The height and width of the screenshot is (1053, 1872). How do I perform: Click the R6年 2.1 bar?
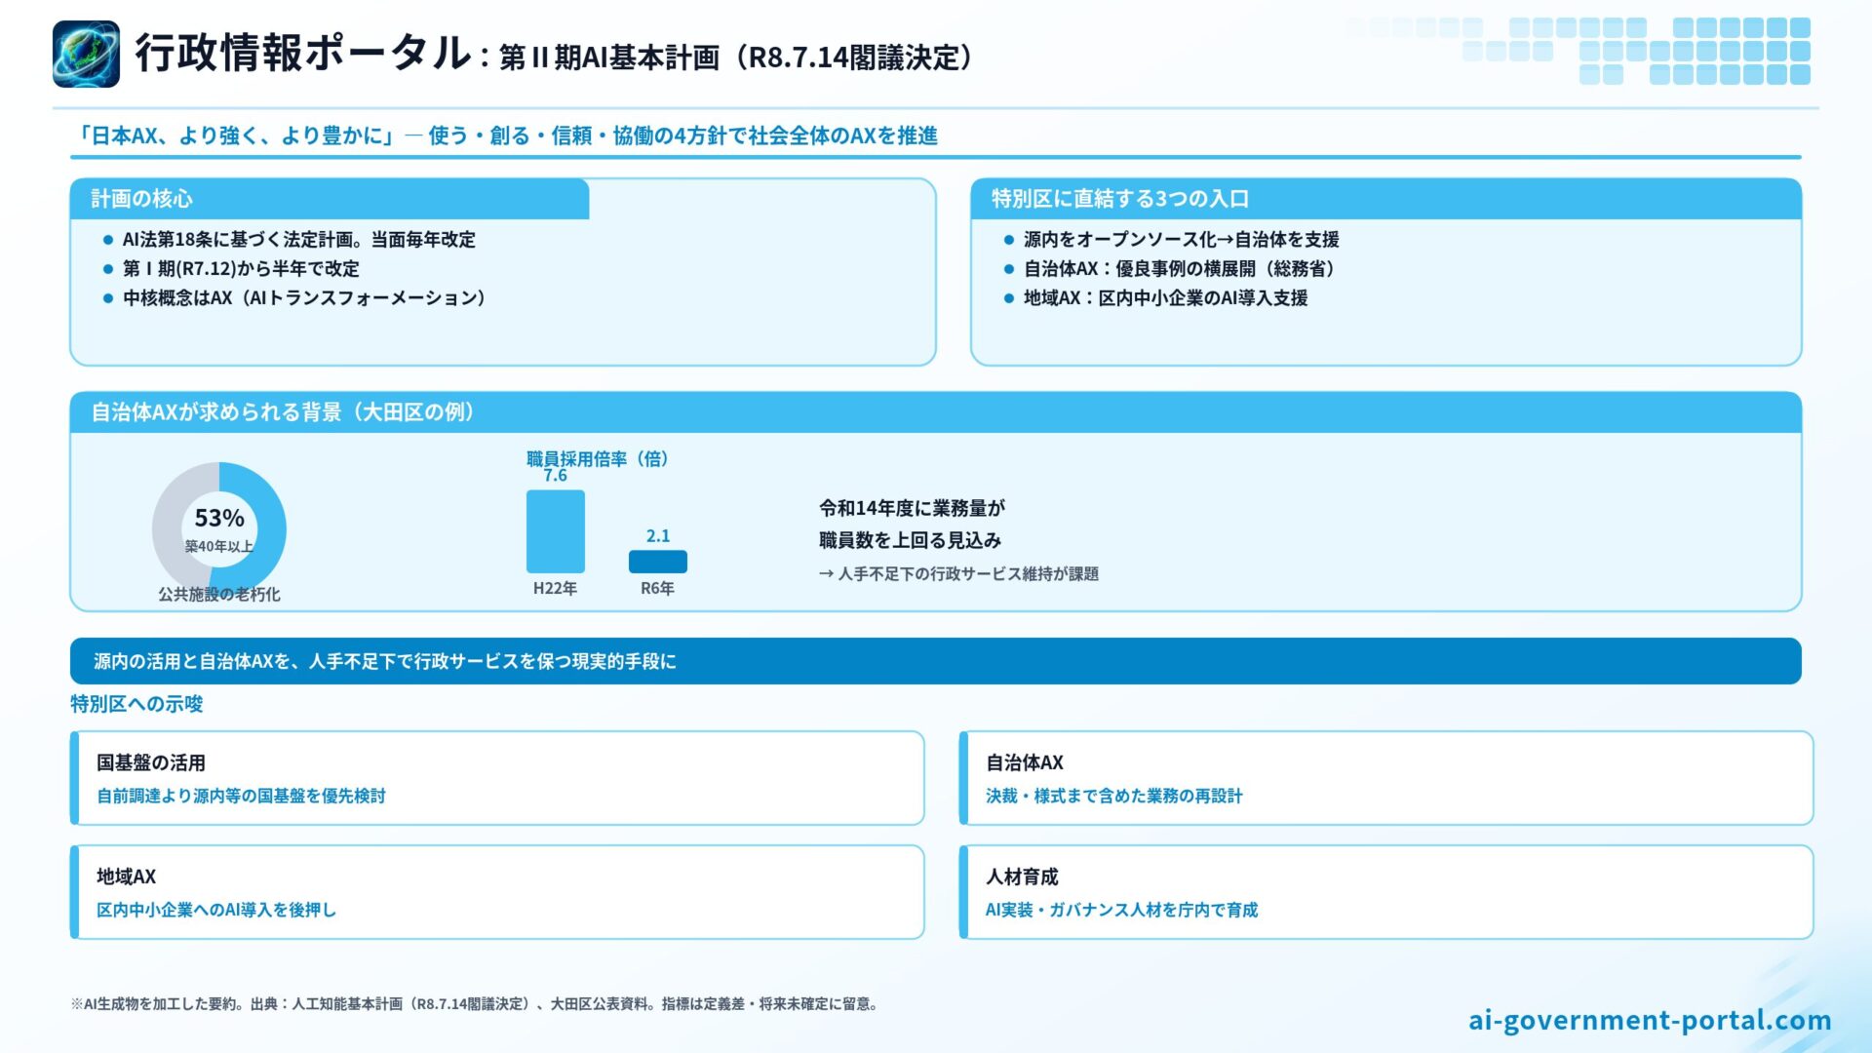pyautogui.click(x=658, y=562)
